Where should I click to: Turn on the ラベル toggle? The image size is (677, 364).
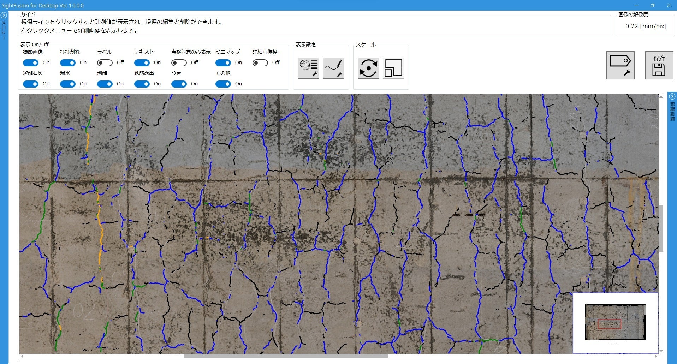point(105,63)
